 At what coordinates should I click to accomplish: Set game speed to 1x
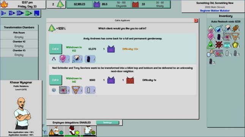[3, 13]
